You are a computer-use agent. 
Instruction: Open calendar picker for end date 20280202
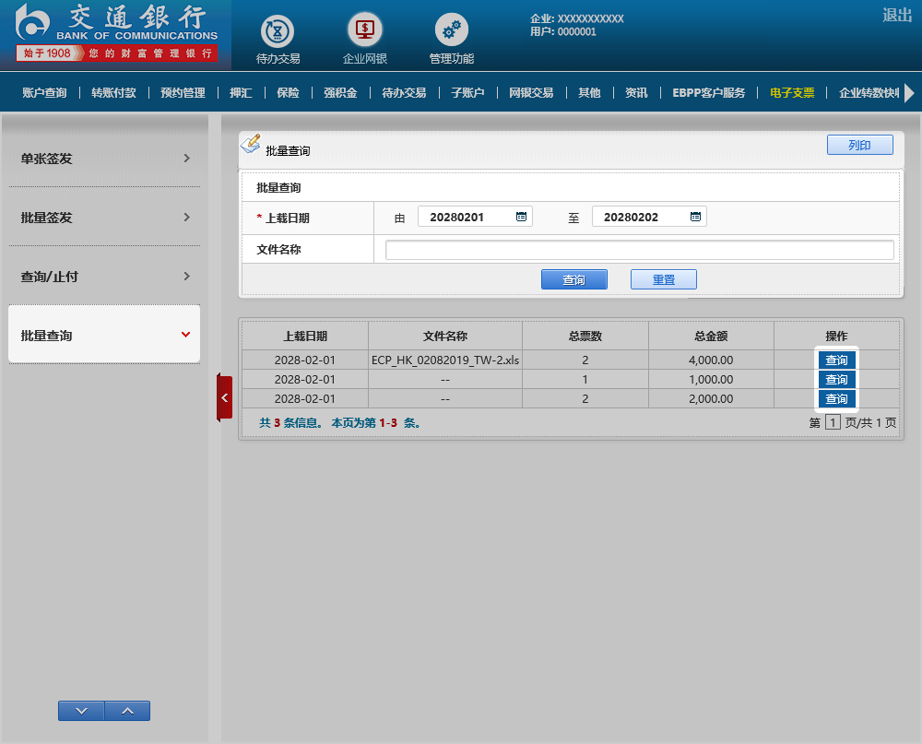click(x=695, y=217)
